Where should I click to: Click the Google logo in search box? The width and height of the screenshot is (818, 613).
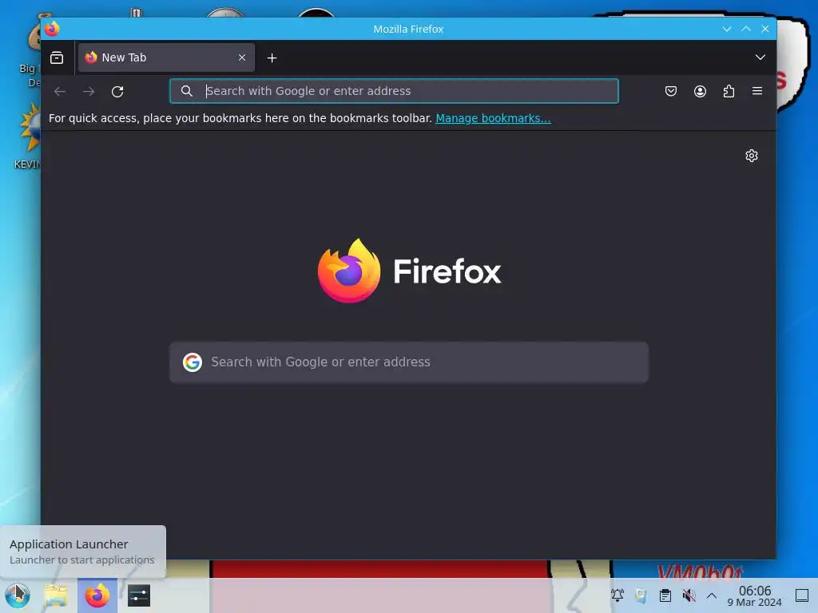pyautogui.click(x=192, y=362)
